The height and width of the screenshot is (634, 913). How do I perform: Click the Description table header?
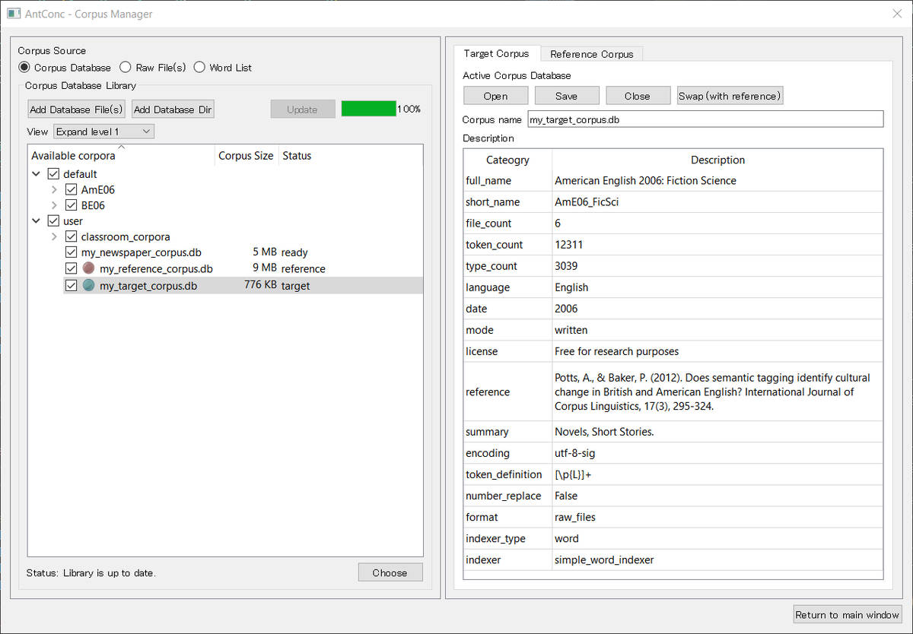[x=717, y=160]
